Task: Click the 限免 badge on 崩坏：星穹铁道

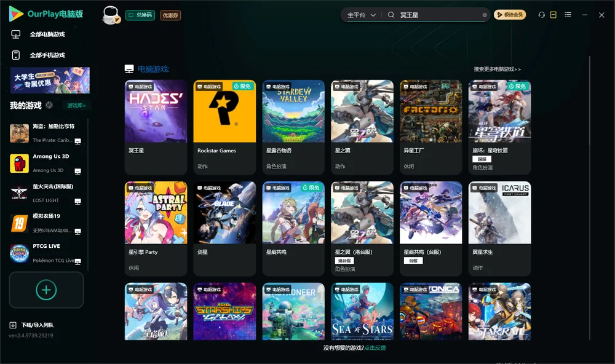Action: click(518, 86)
